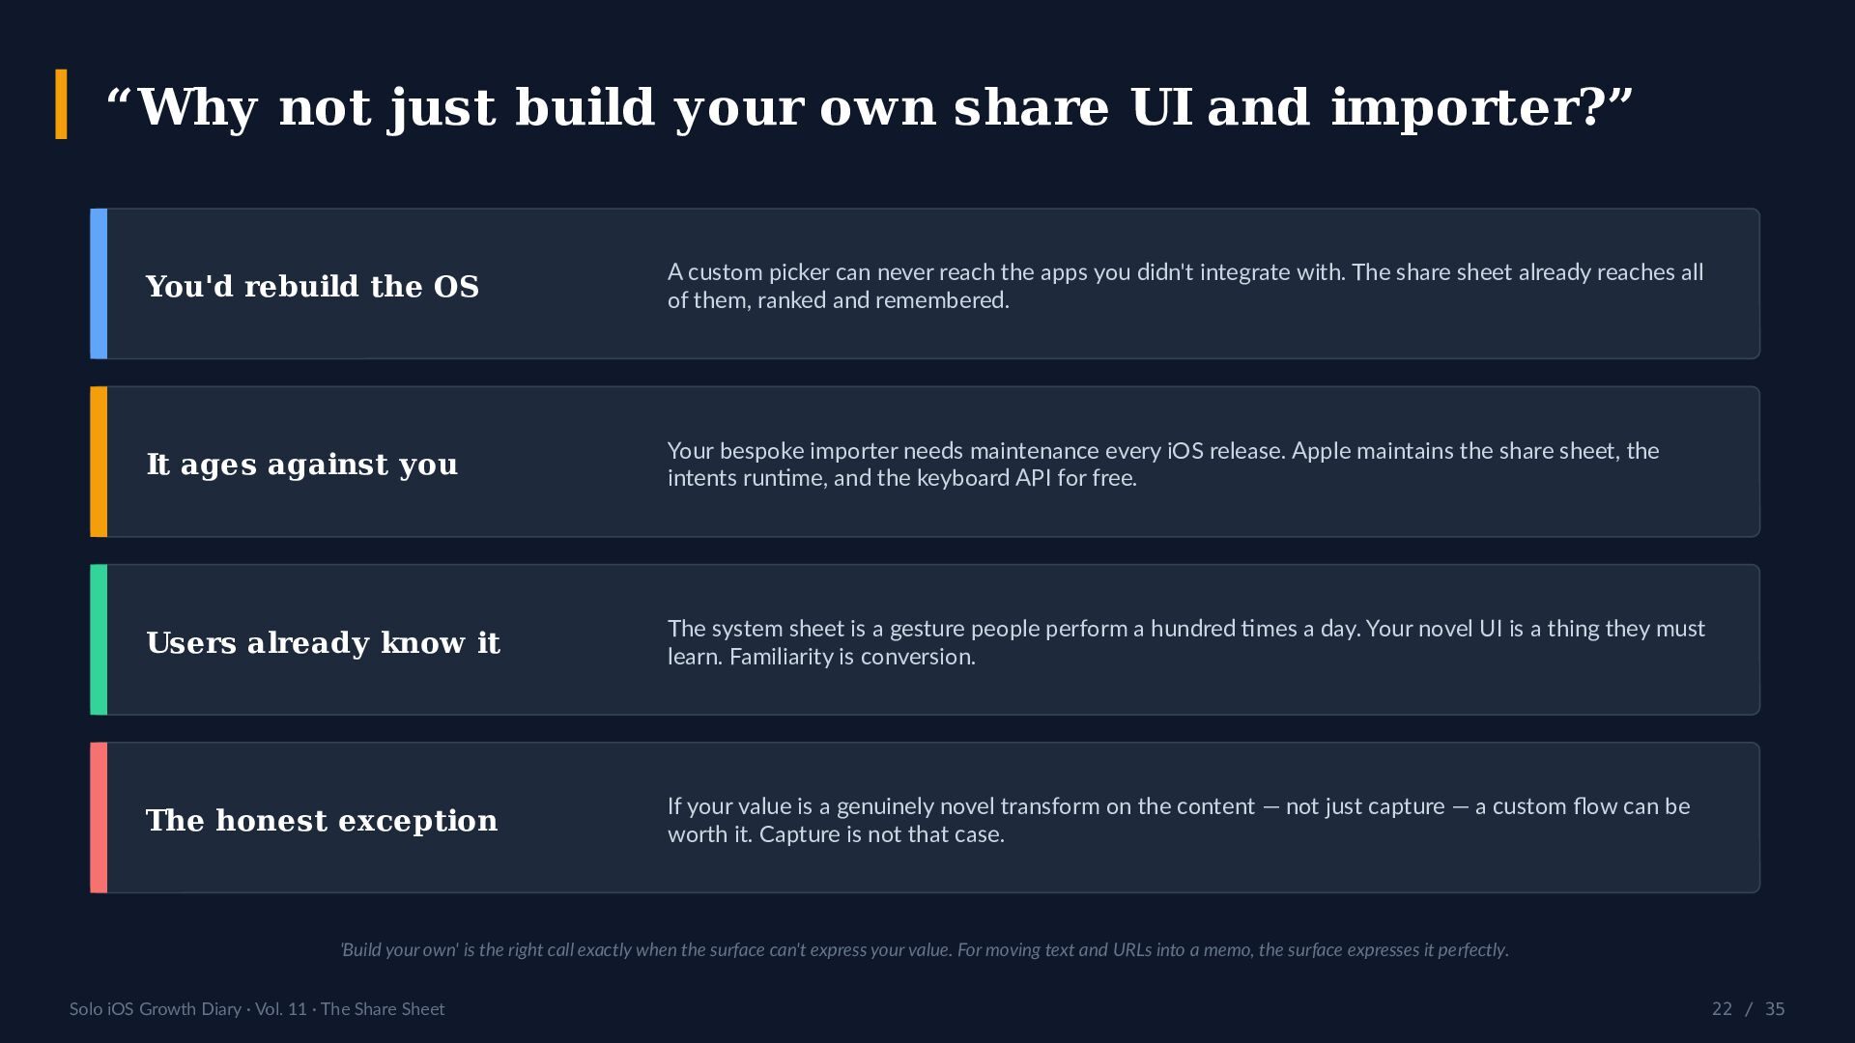Click the novel transform exception paragraph
The image size is (1855, 1043).
pos(1179,820)
